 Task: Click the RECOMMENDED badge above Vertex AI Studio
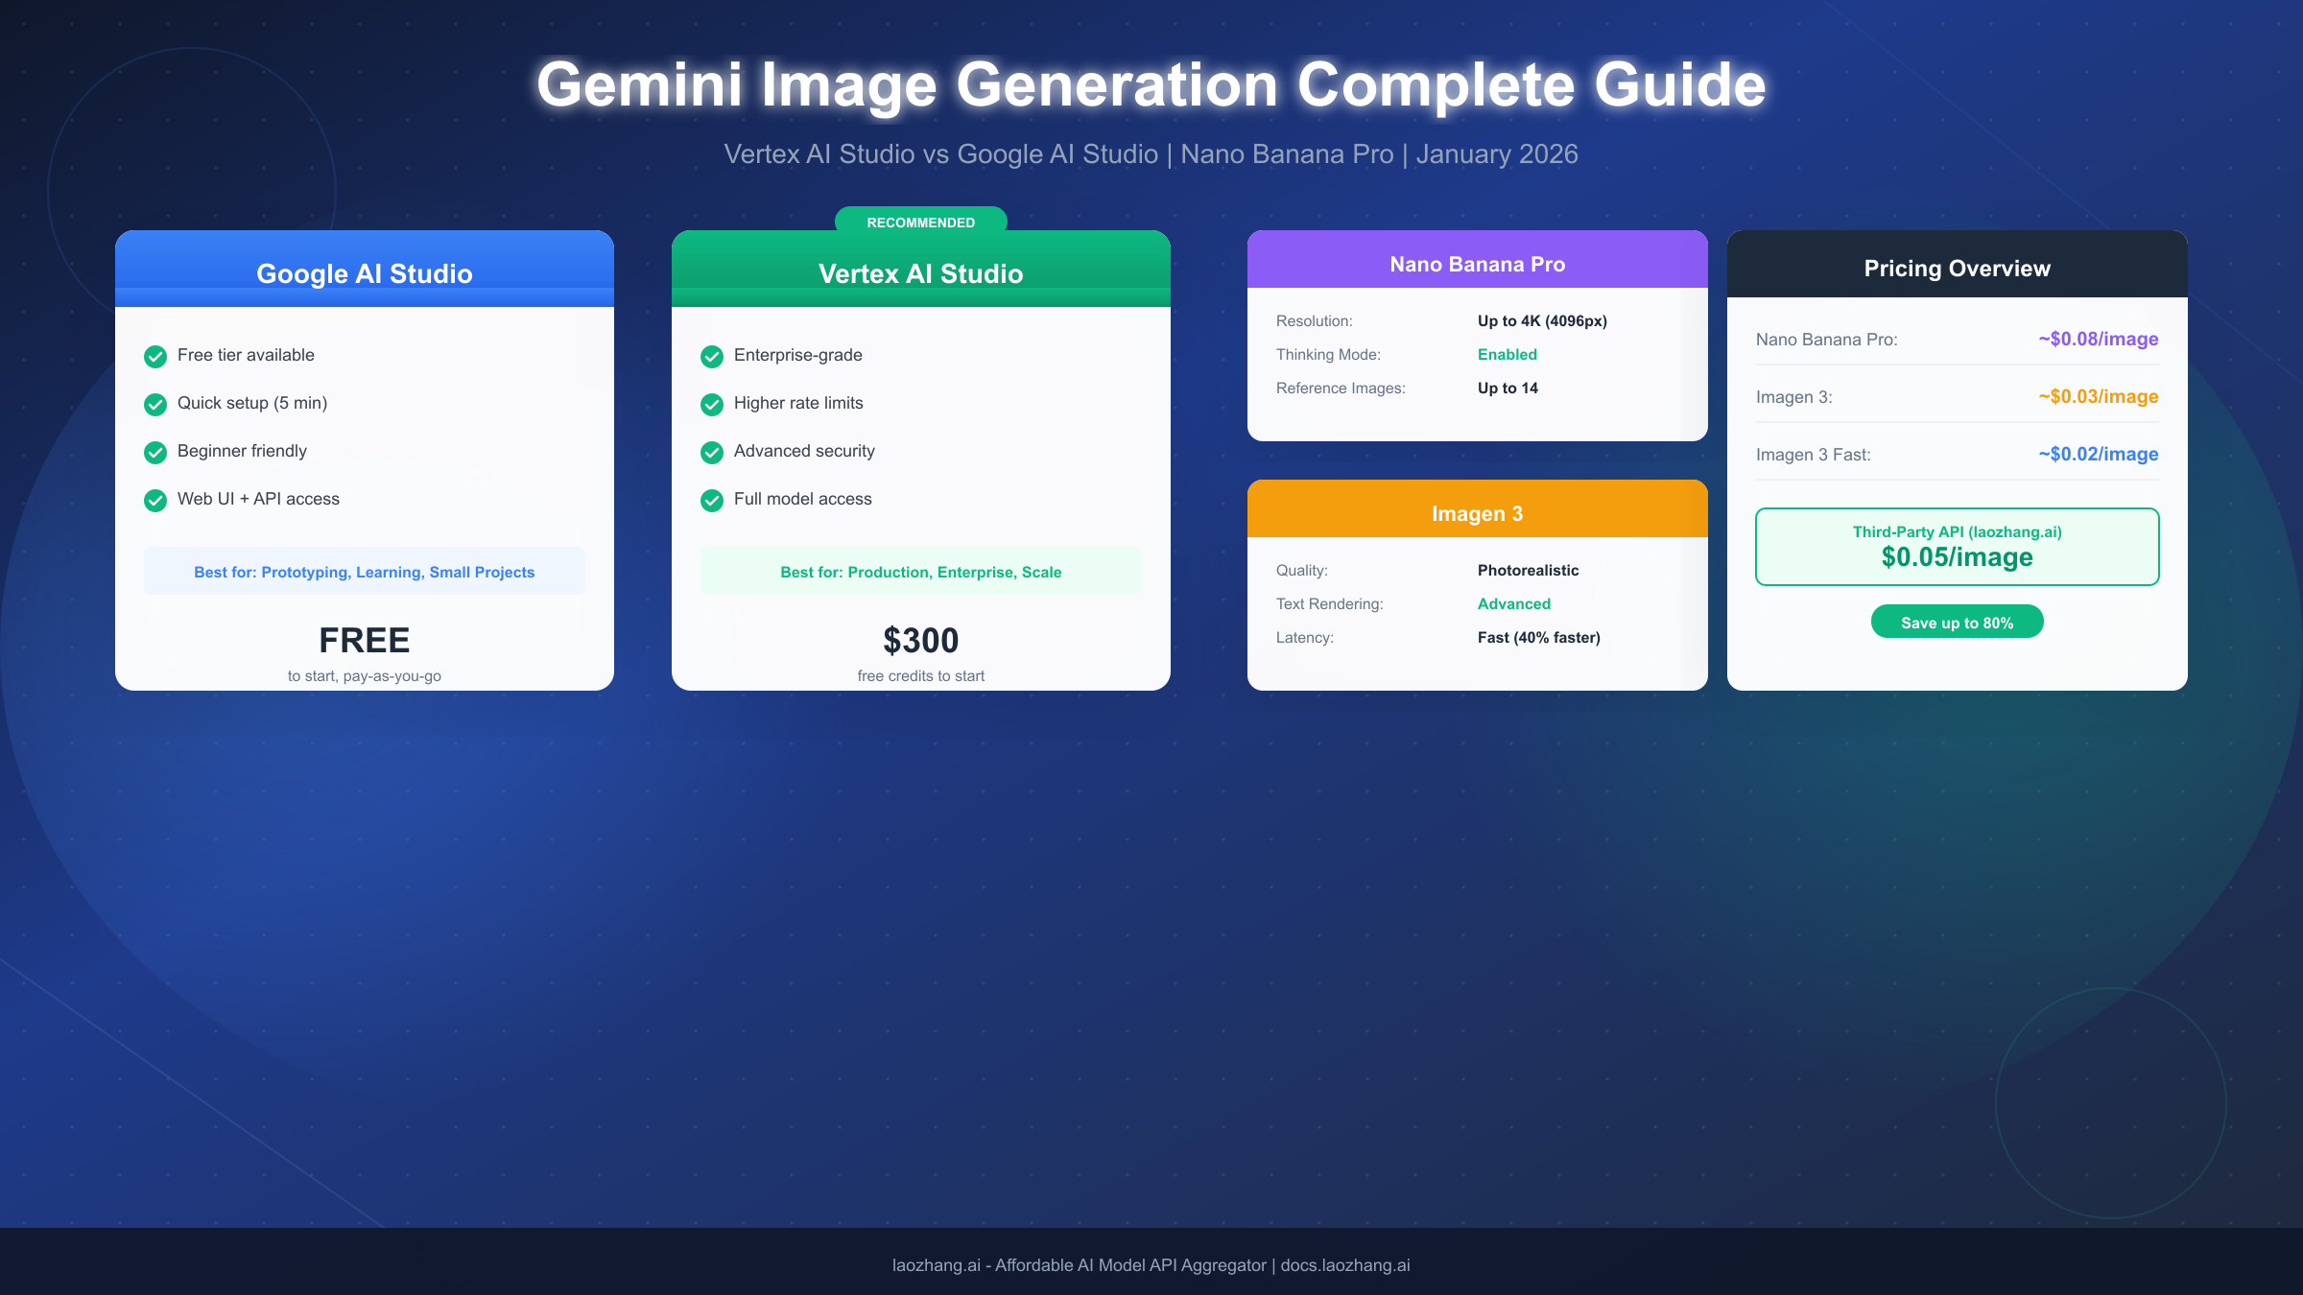pyautogui.click(x=920, y=222)
